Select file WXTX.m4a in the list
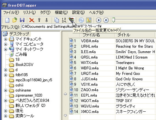The image size is (156, 120). [90, 63]
